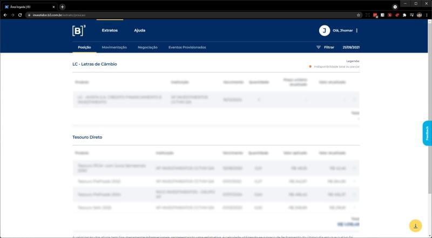432x238 pixels.
Task: Switch to the Eventos Provisionados tab
Action: click(x=187, y=47)
